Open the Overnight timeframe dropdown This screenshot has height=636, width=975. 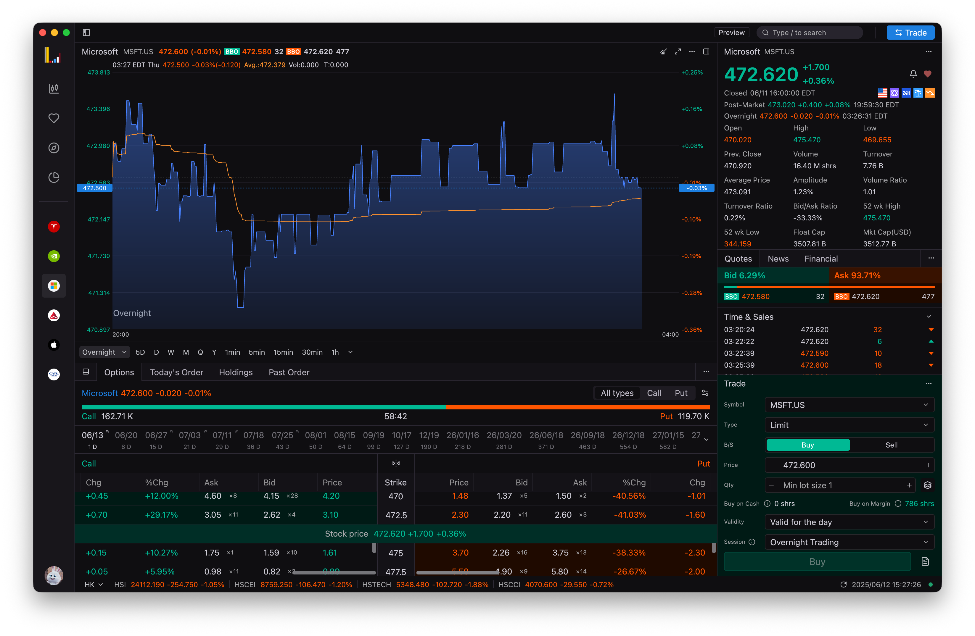click(x=104, y=352)
